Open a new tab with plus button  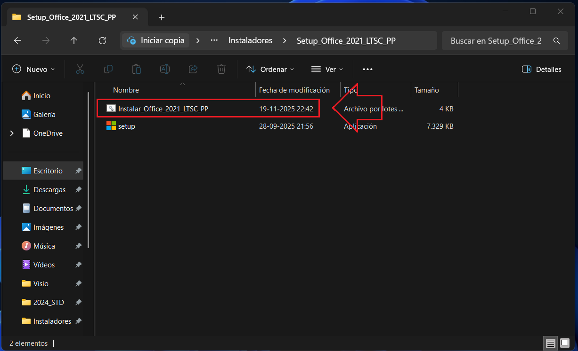click(162, 17)
